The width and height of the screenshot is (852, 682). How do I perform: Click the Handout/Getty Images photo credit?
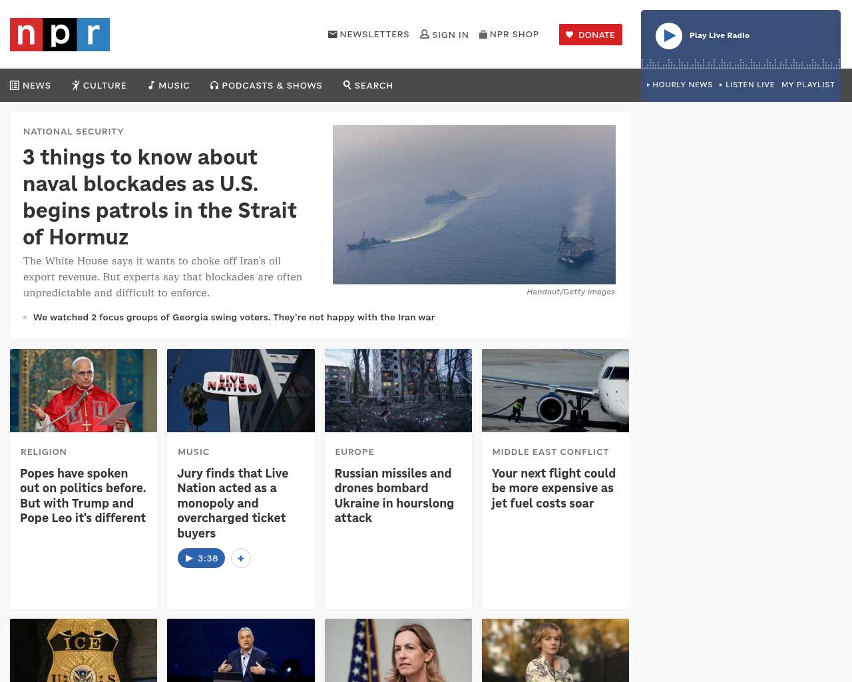click(x=570, y=292)
